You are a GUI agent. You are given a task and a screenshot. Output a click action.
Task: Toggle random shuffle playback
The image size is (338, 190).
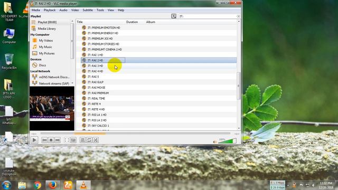(x=96, y=140)
